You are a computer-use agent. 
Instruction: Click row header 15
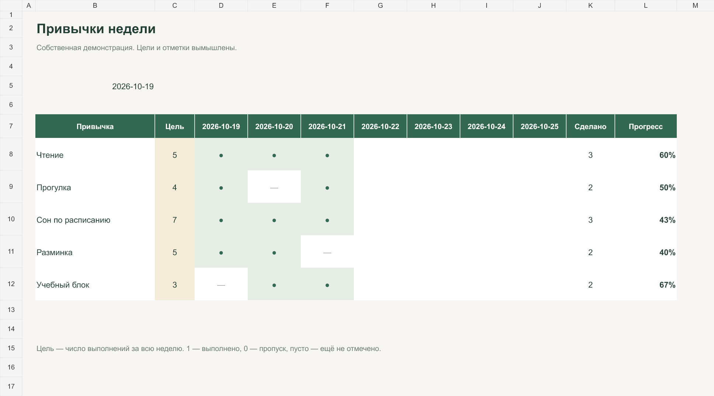[11, 348]
